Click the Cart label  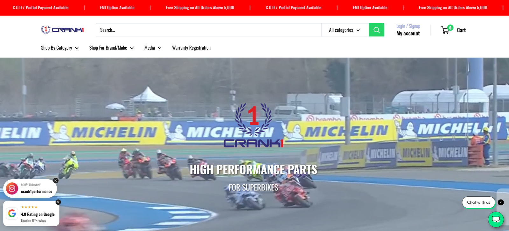461,30
